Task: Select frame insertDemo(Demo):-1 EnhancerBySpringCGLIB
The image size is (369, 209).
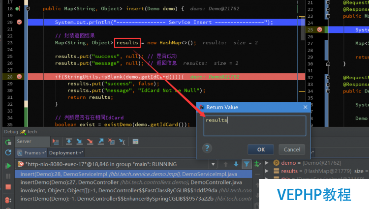Action: click(x=133, y=199)
